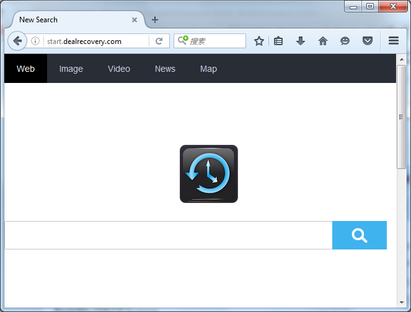
Task: Open the chat smiley icon
Action: point(345,41)
